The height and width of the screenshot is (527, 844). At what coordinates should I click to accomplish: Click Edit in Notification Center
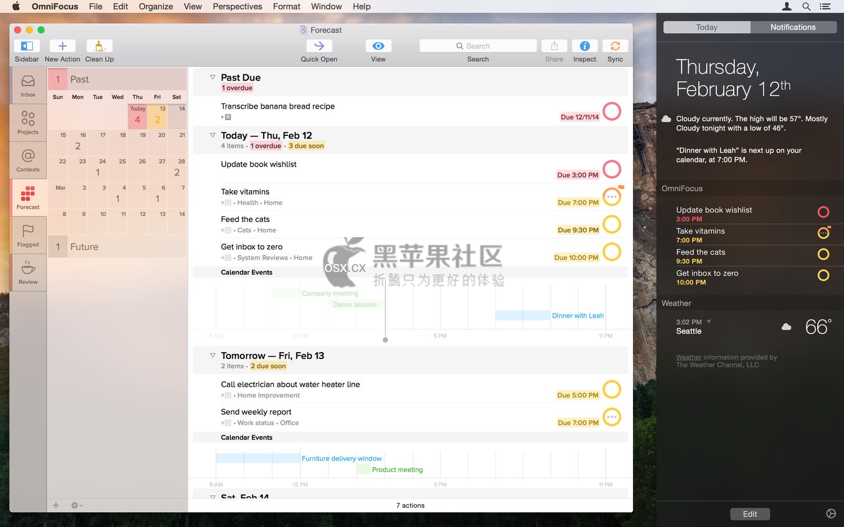click(x=750, y=514)
